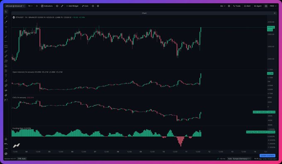Open the Trade menu

(x=237, y=6)
